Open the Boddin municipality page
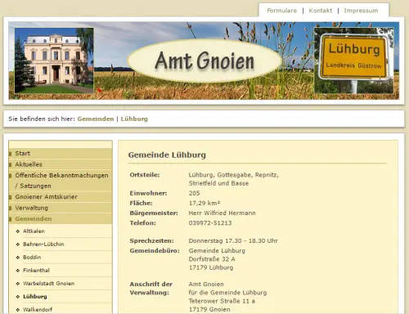The image size is (409, 314). tap(32, 258)
